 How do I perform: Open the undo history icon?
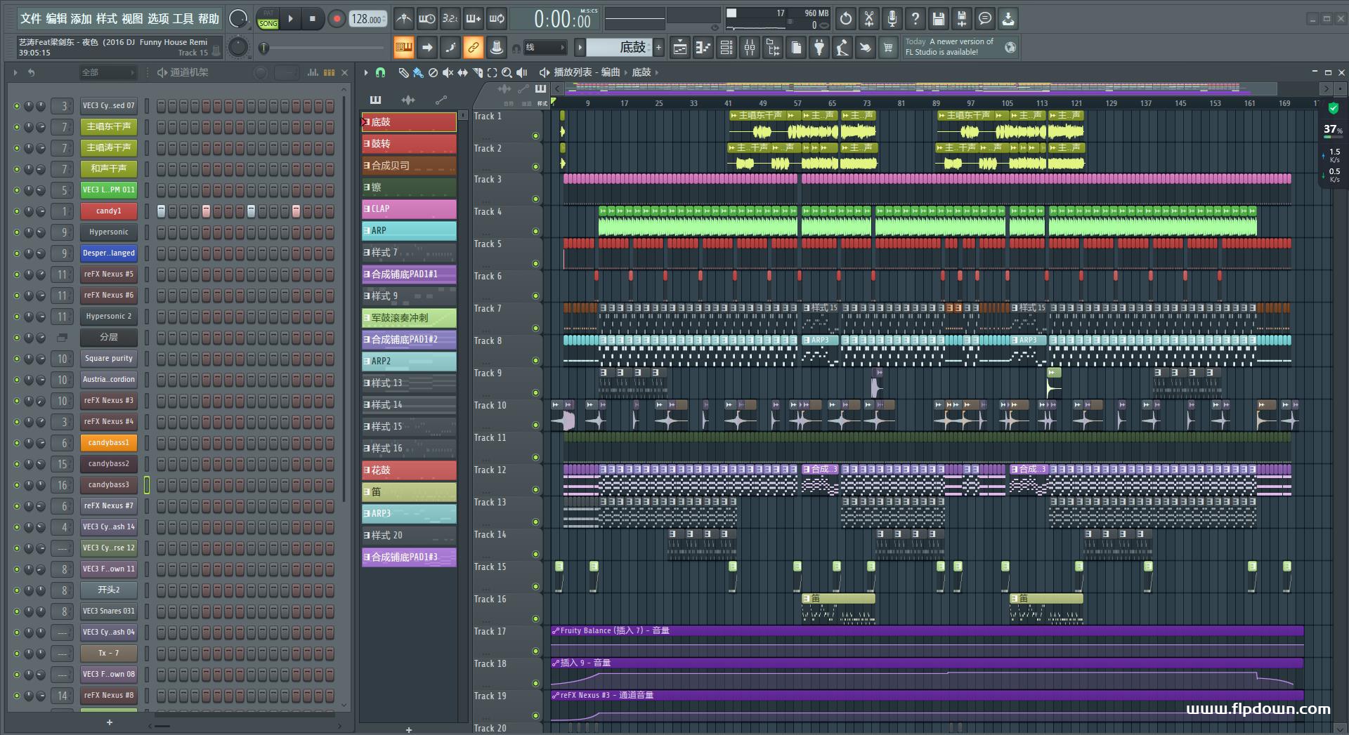pos(846,19)
